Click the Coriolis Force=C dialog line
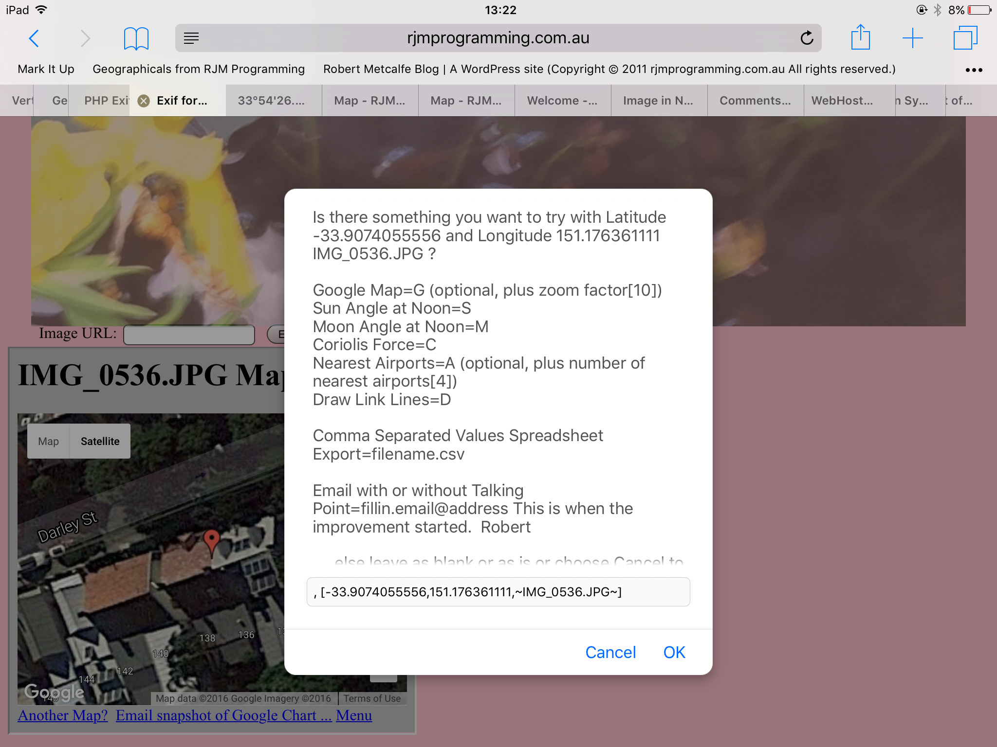 coord(374,344)
